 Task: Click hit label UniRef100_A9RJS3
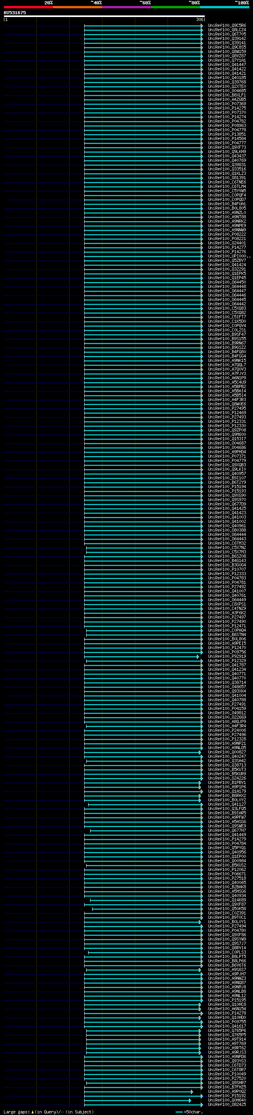(x=227, y=1052)
